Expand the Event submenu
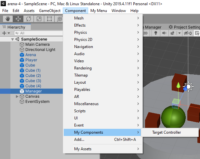This screenshot has width=200, height=159. (x=103, y=125)
